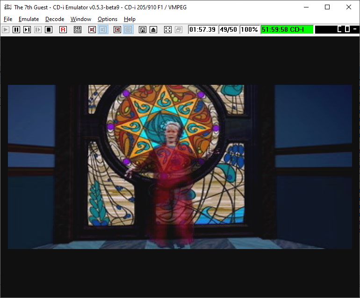Toggle the highlighted video filter button

coord(128,29)
